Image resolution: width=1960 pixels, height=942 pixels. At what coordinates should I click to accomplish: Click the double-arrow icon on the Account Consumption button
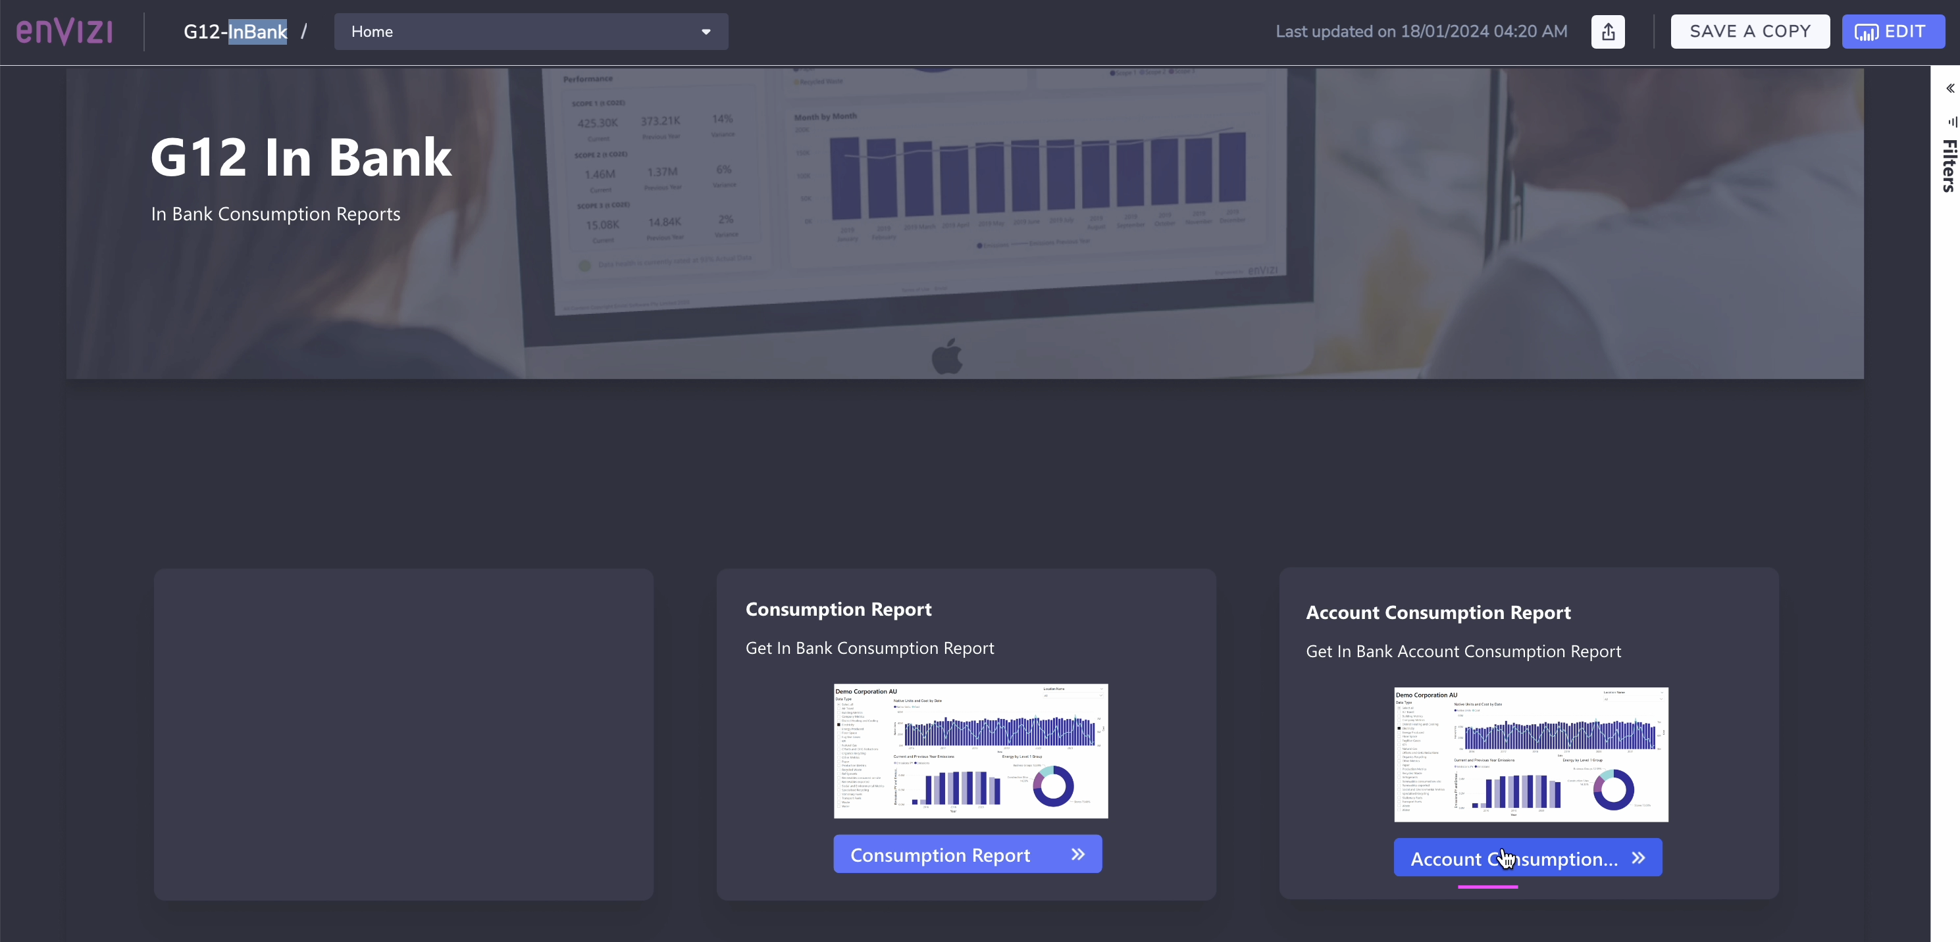coord(1638,857)
